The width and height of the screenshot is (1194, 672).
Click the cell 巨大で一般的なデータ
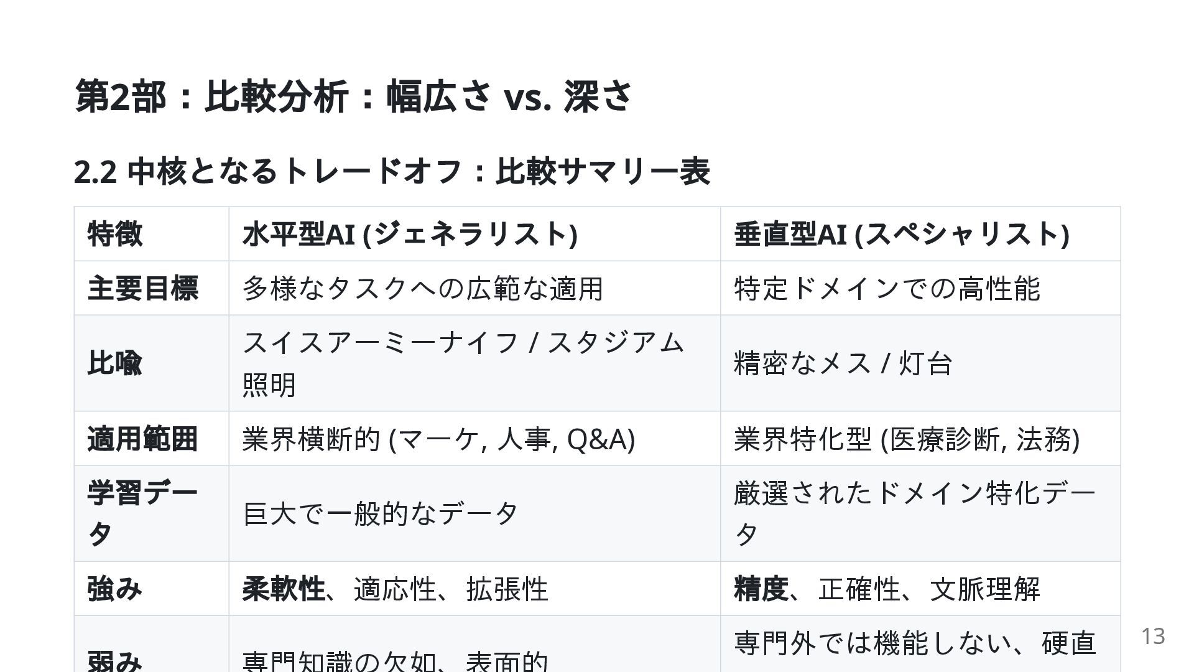[x=474, y=513]
